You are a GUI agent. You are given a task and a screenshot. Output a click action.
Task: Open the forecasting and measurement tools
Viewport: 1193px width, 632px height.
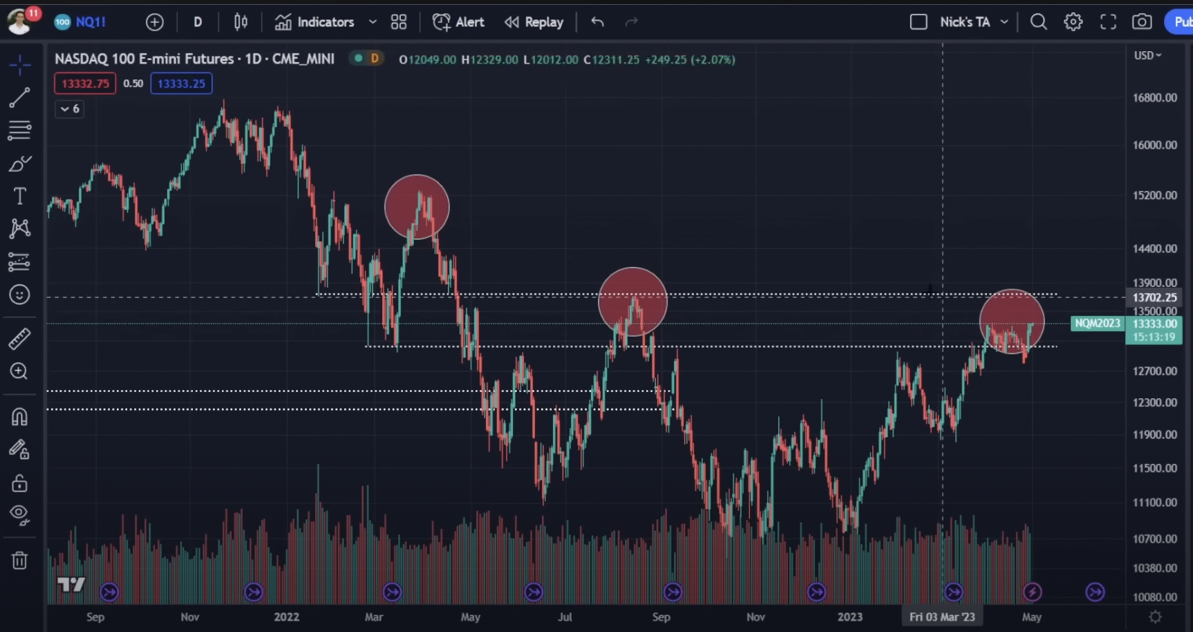(x=19, y=262)
